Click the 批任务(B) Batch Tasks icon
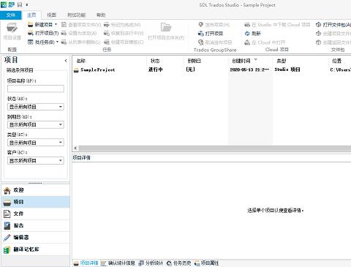This screenshot has width=351, height=267. (31, 42)
